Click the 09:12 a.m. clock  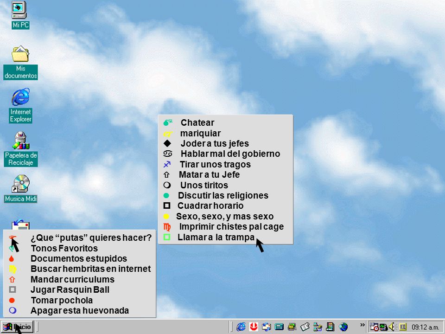coord(425,327)
